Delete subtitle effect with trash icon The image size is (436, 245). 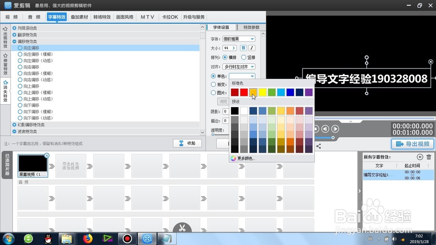tap(429, 157)
